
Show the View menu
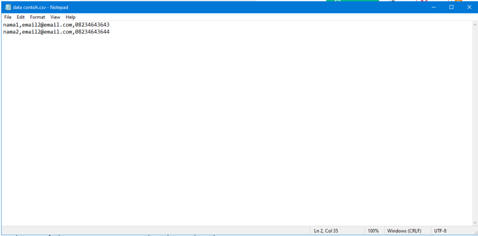[x=55, y=17]
